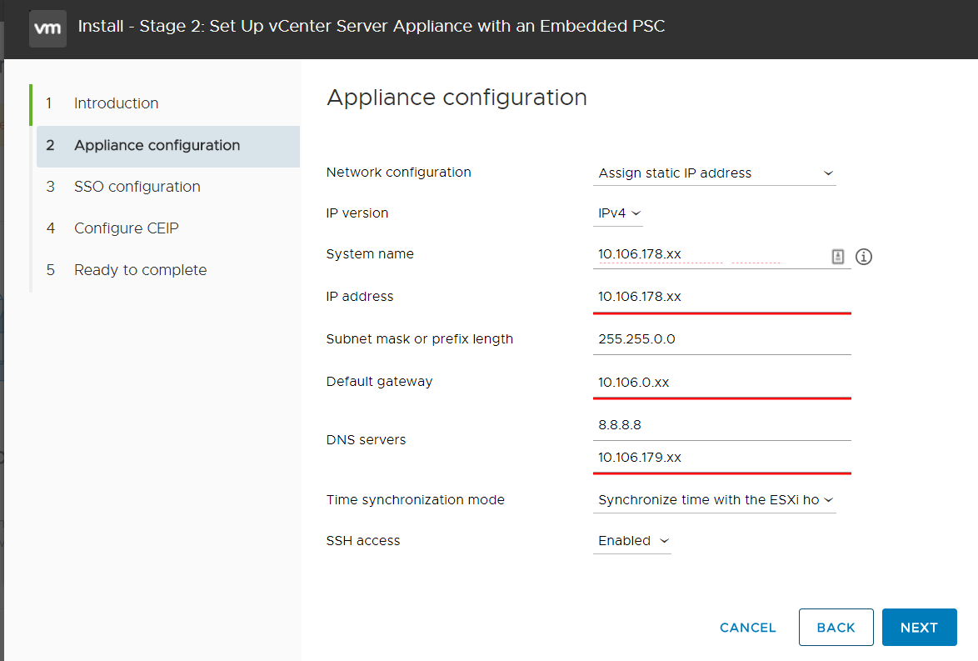The height and width of the screenshot is (661, 978).
Task: Click the IP address label
Action: (x=359, y=297)
